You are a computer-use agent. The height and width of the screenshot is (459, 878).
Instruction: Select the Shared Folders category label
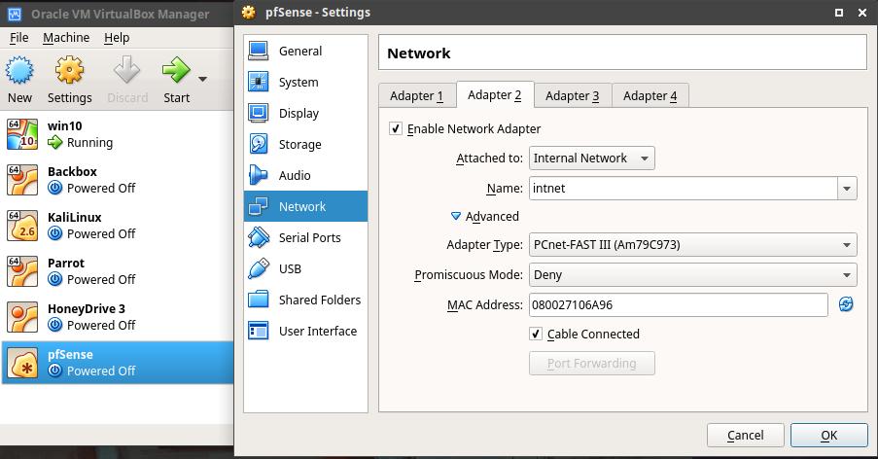tap(320, 300)
